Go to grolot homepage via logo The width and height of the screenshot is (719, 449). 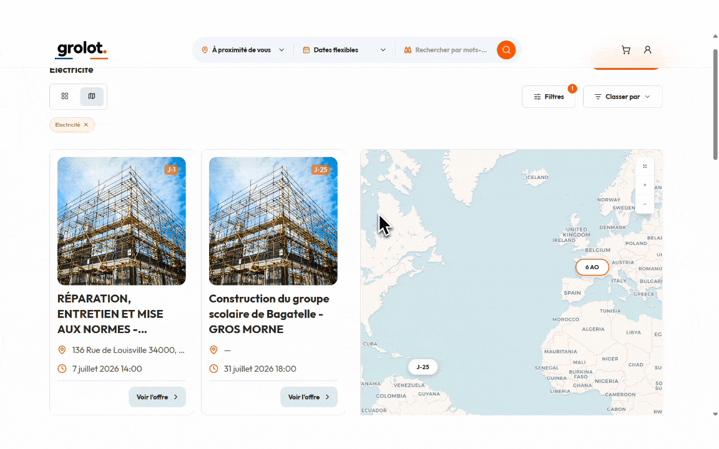[82, 50]
